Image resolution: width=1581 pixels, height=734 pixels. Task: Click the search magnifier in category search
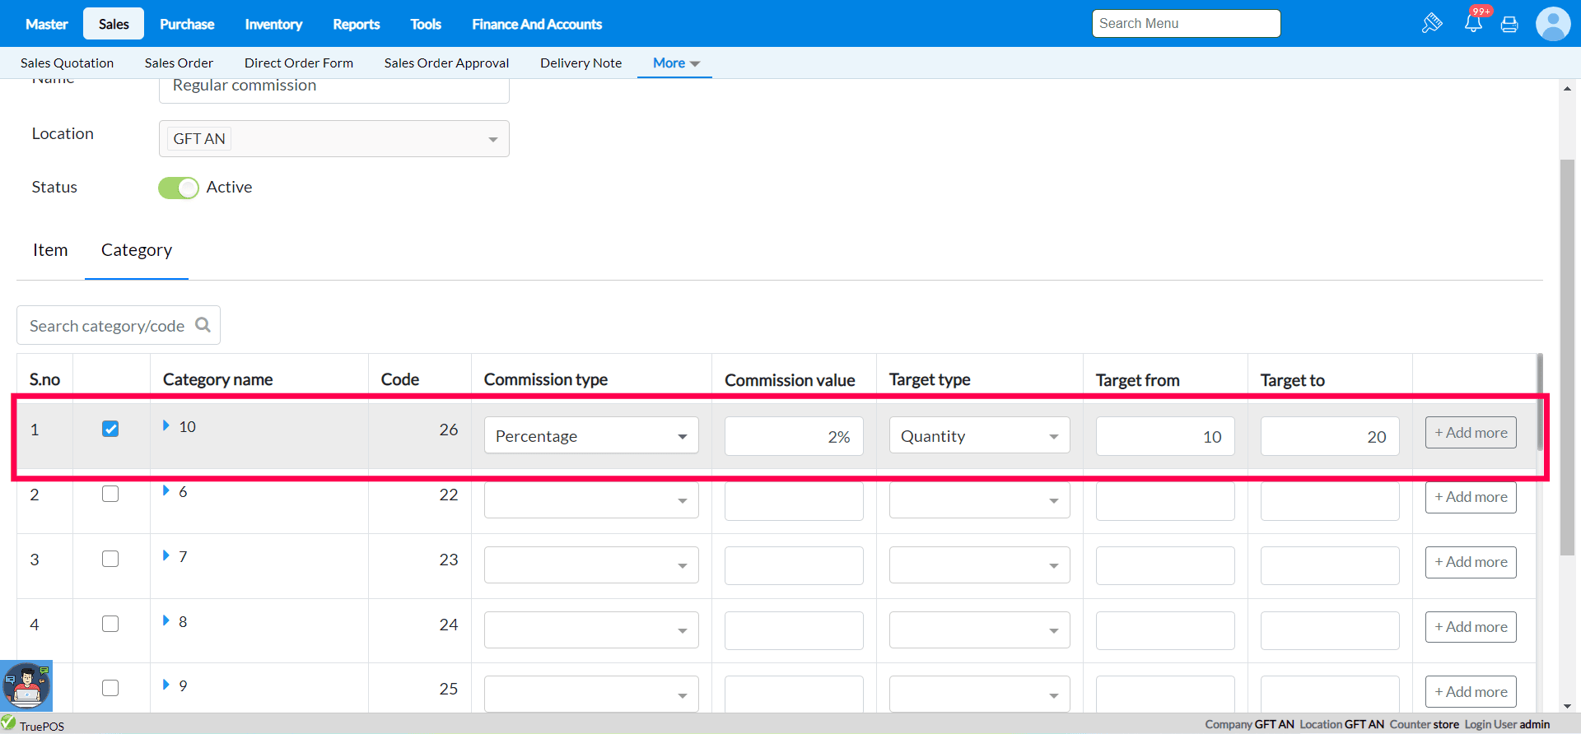click(x=203, y=325)
